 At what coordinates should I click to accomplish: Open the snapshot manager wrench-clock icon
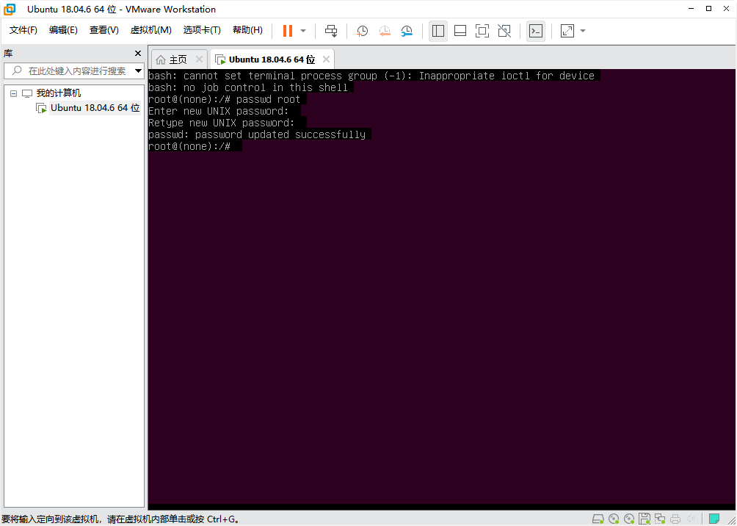[407, 31]
